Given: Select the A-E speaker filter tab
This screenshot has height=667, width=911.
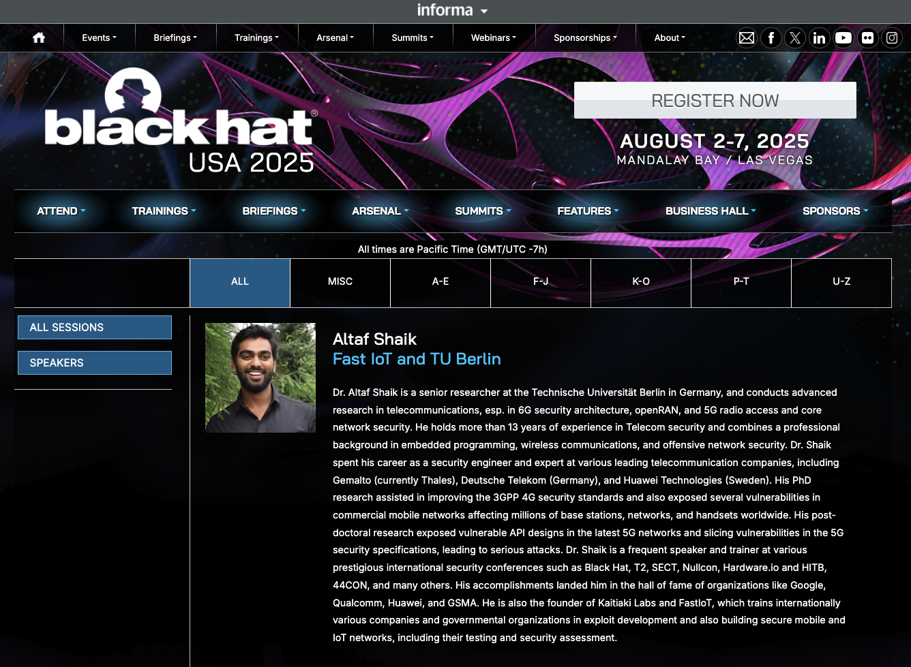Looking at the screenshot, I should coord(440,281).
